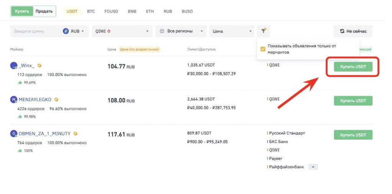This screenshot has height=194, width=392.
Task: Click the 'БКС Банк' payment method
Action: pyautogui.click(x=279, y=142)
